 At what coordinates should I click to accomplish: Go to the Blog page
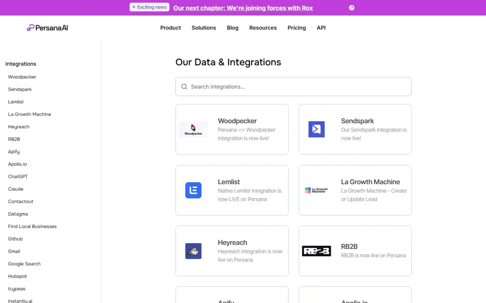[x=233, y=28]
